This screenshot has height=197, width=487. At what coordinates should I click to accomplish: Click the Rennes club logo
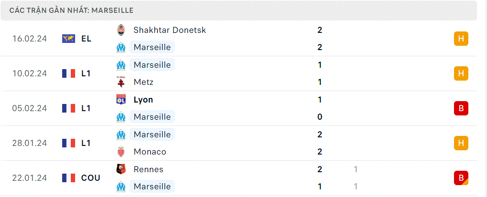[121, 169]
